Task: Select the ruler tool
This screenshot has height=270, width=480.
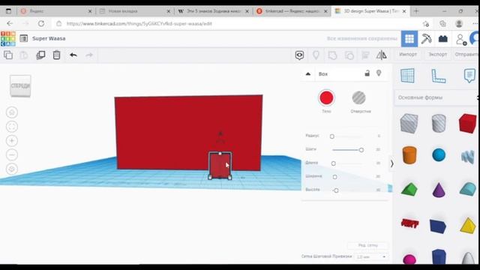Action: click(x=438, y=76)
